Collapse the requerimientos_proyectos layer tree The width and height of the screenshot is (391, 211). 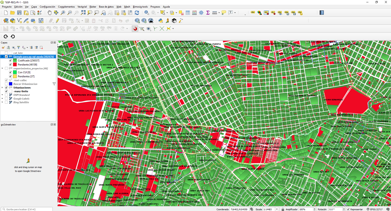(2, 68)
